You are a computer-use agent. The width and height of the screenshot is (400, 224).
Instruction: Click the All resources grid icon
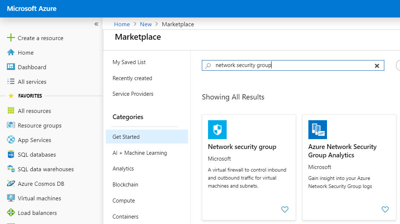coord(11,110)
